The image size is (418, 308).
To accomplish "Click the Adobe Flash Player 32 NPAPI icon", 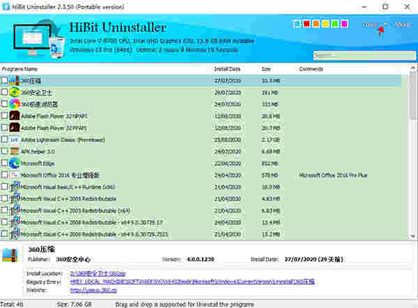I will (x=15, y=116).
